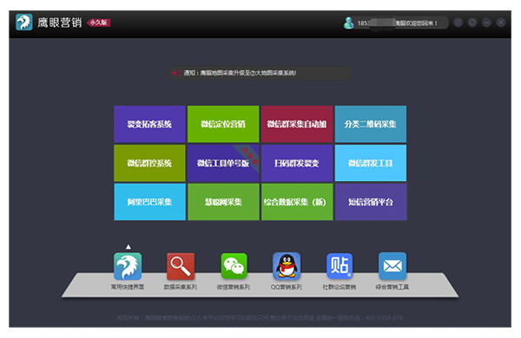521x338 pixels.
Task: Open the 综合数据采集（新） tile
Action: (x=297, y=202)
